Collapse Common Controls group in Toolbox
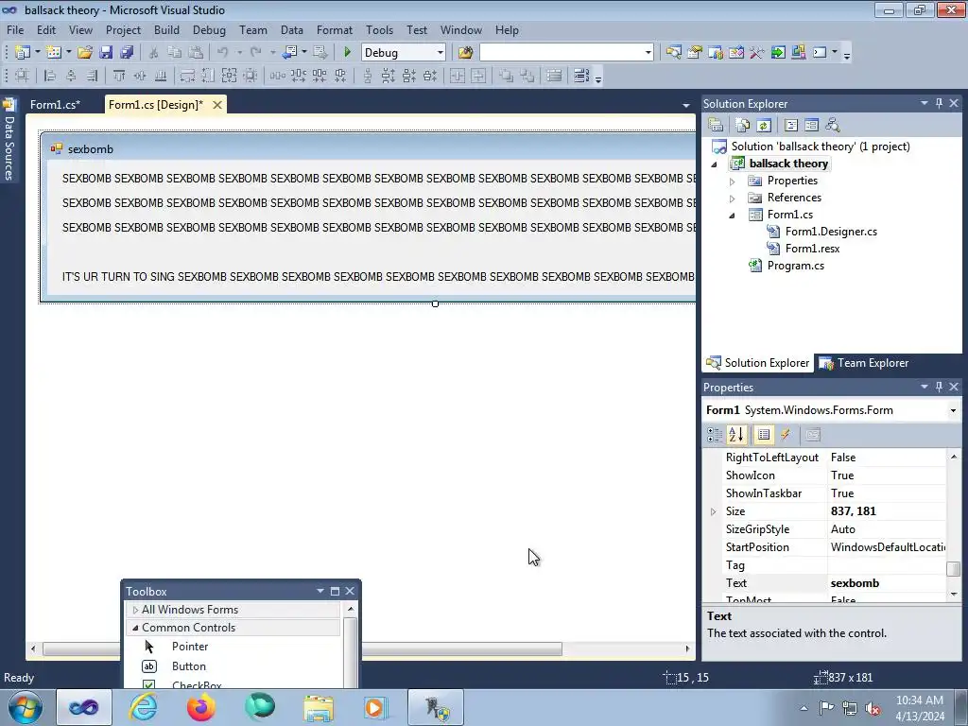The height and width of the screenshot is (726, 968). [x=135, y=628]
